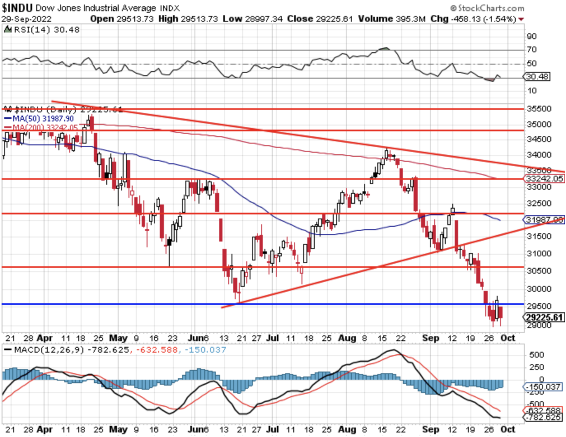Click the RSI(14) 30.48 legend label
566x437 pixels.
coord(47,30)
